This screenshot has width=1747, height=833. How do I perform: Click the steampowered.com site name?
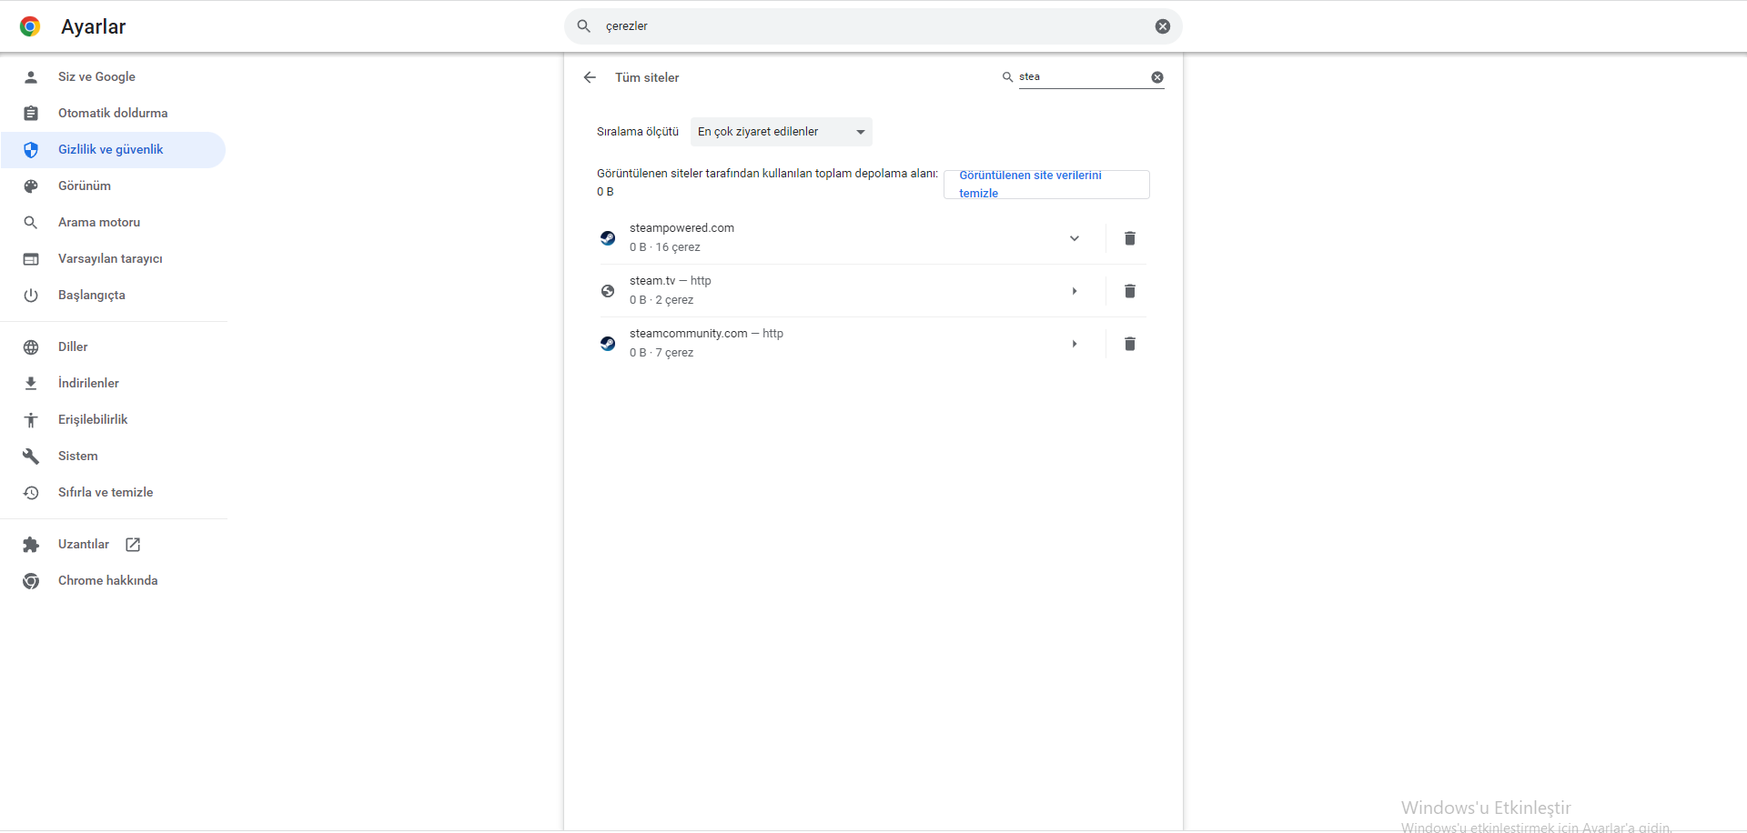[682, 228]
